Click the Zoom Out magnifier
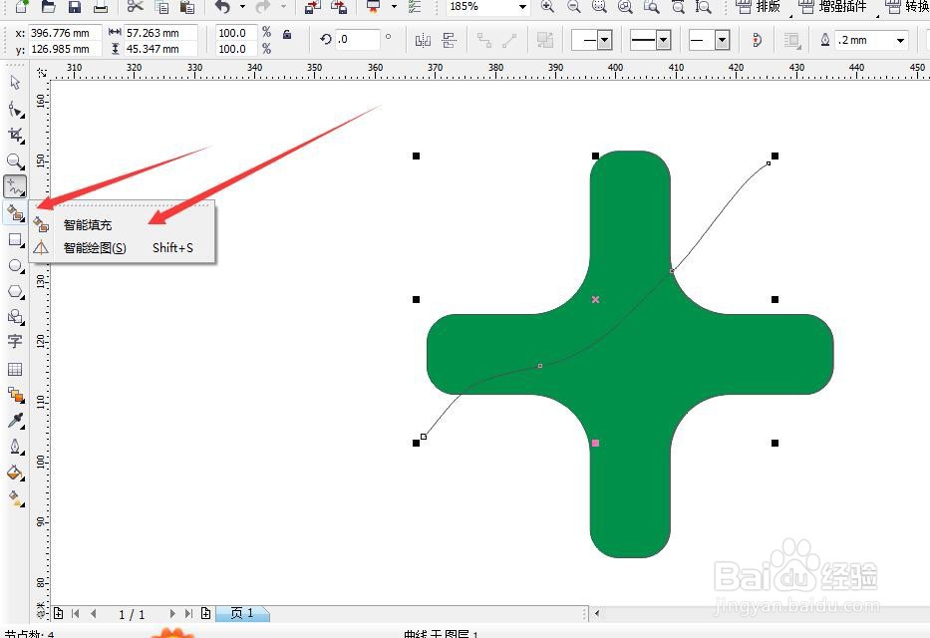Image resolution: width=930 pixels, height=638 pixels. [574, 7]
